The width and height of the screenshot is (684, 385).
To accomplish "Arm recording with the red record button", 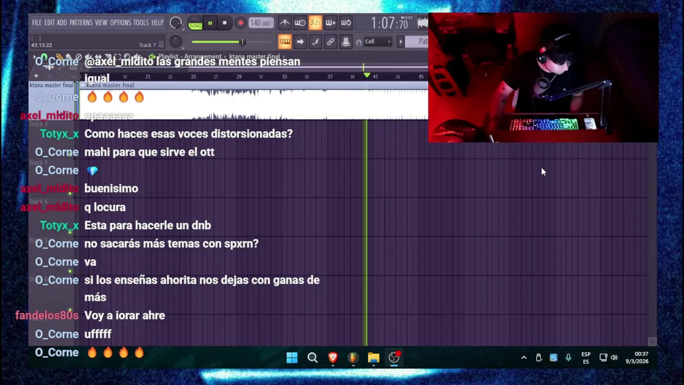I will click(240, 23).
